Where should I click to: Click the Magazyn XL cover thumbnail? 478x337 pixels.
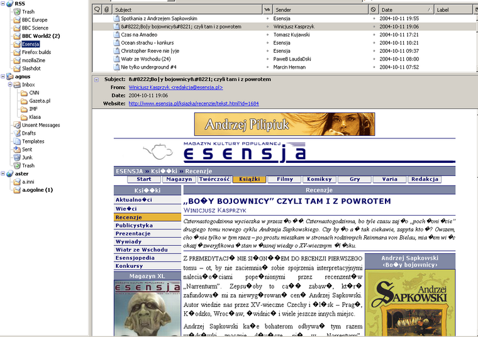pyautogui.click(x=148, y=309)
